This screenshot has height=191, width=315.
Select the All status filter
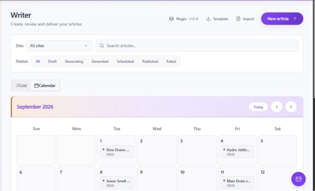pyautogui.click(x=38, y=61)
